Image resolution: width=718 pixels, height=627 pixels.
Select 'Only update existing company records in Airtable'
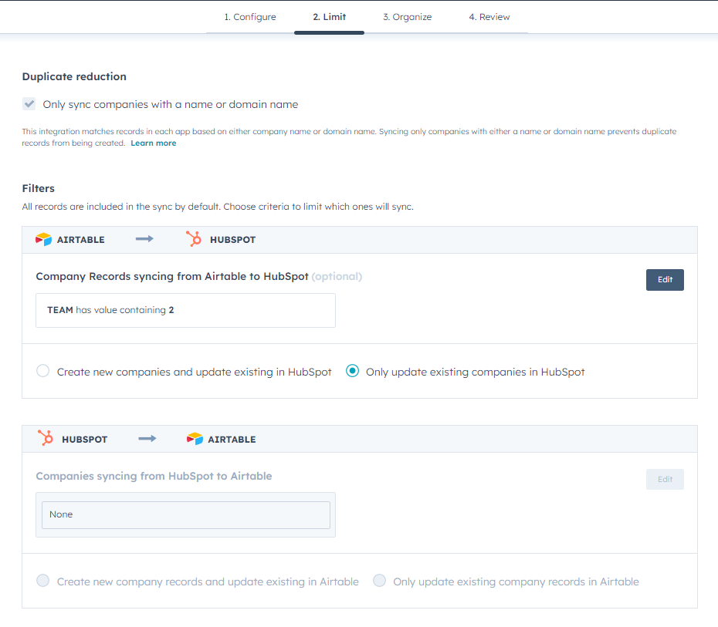tap(379, 581)
